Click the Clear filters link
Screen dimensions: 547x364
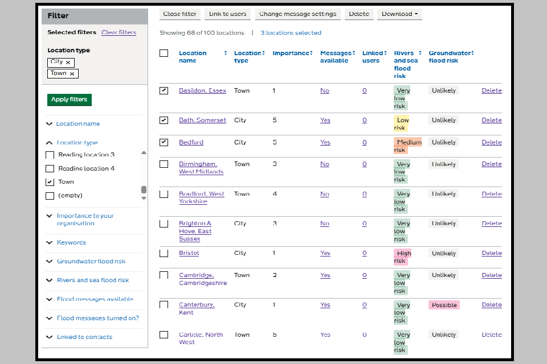coord(119,32)
